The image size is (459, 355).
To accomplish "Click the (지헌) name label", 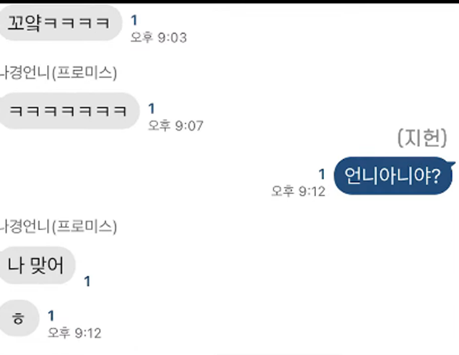I will click(x=421, y=138).
